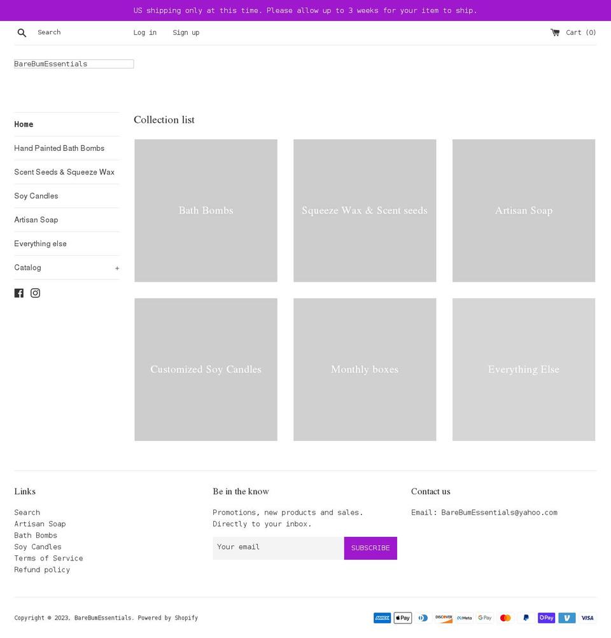Click the American Express payment icon
This screenshot has width=611, height=638.
coord(383,618)
